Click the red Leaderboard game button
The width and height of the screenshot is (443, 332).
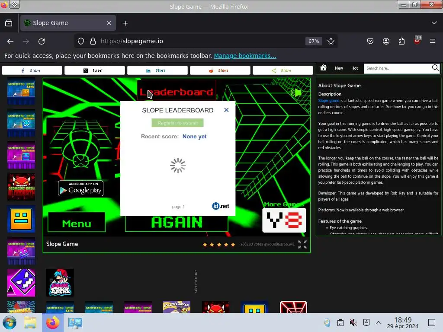[x=177, y=90]
